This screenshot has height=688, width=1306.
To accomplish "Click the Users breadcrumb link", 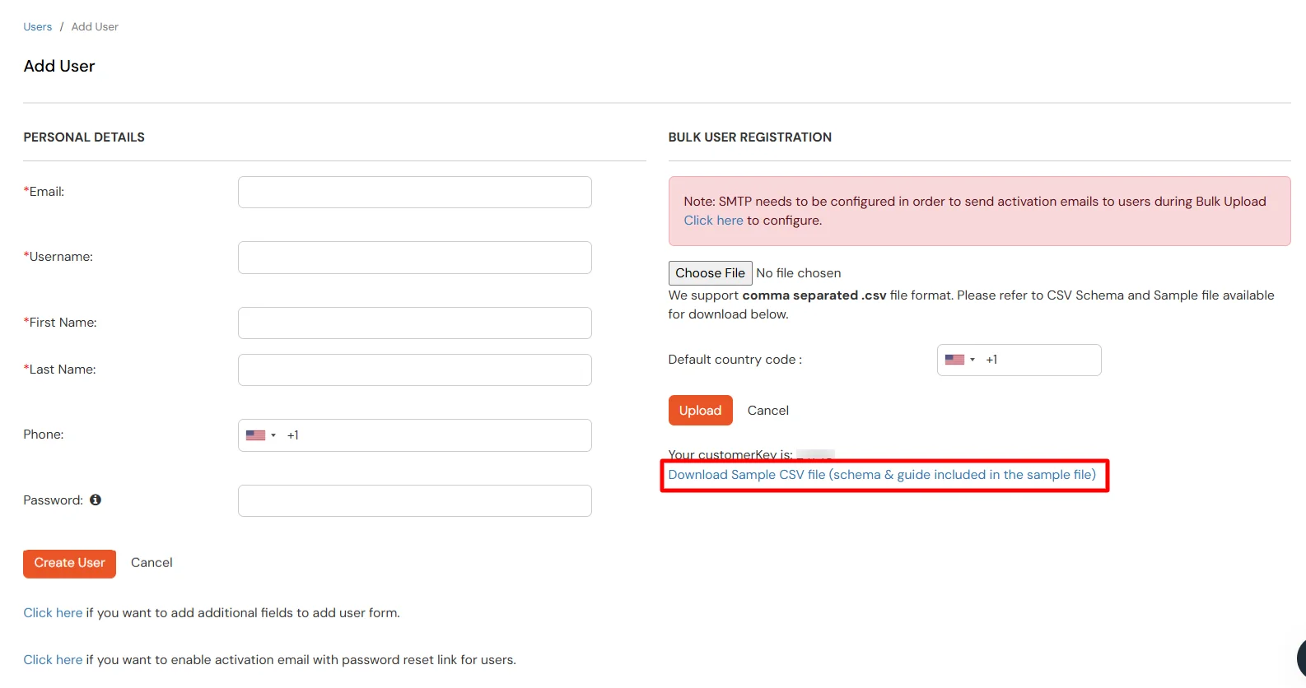I will point(38,27).
